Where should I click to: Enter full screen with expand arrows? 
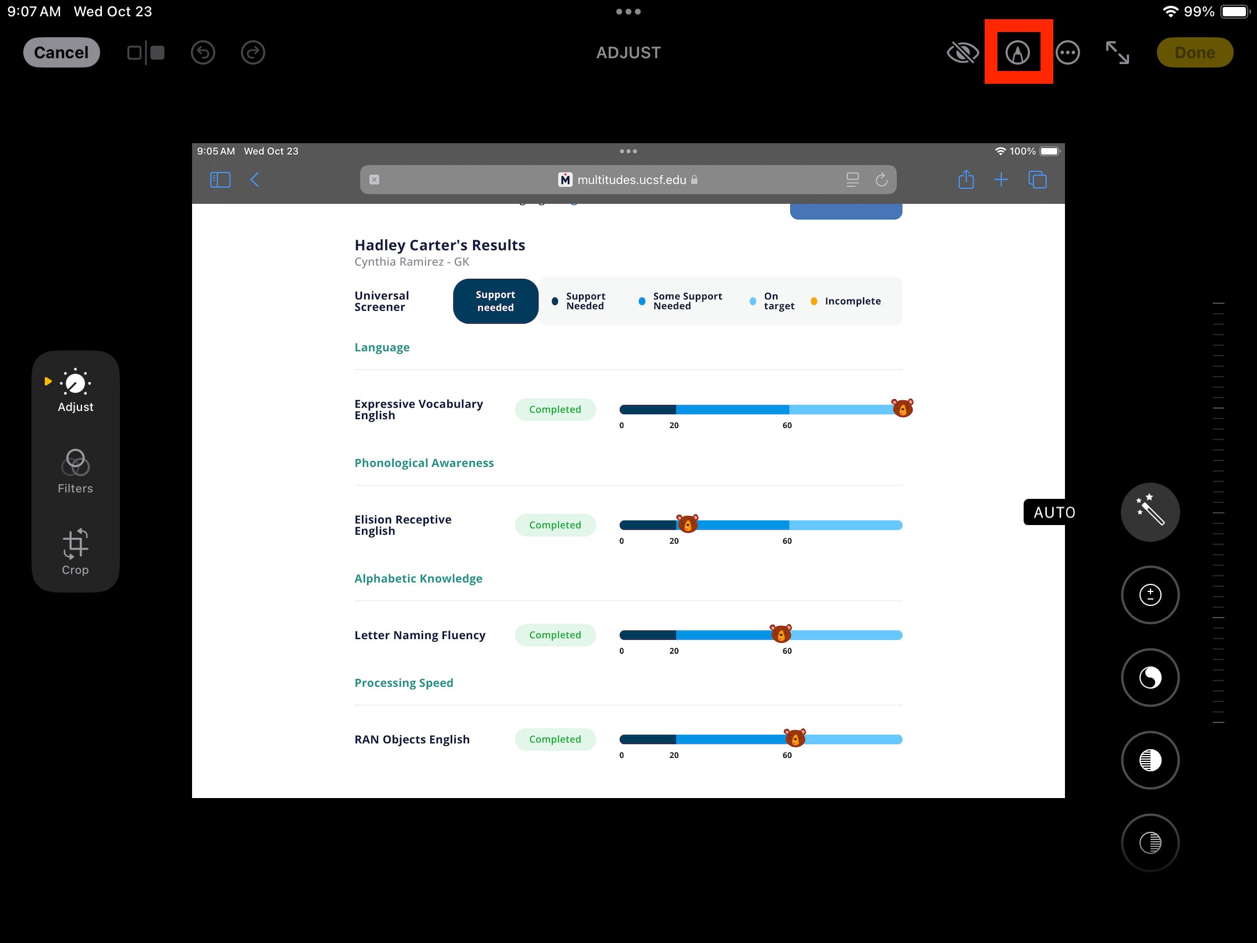1117,52
